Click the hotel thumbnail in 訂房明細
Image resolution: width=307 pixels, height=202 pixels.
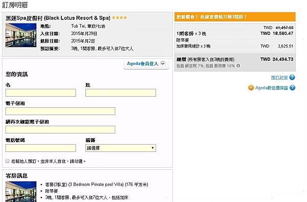tap(21, 35)
